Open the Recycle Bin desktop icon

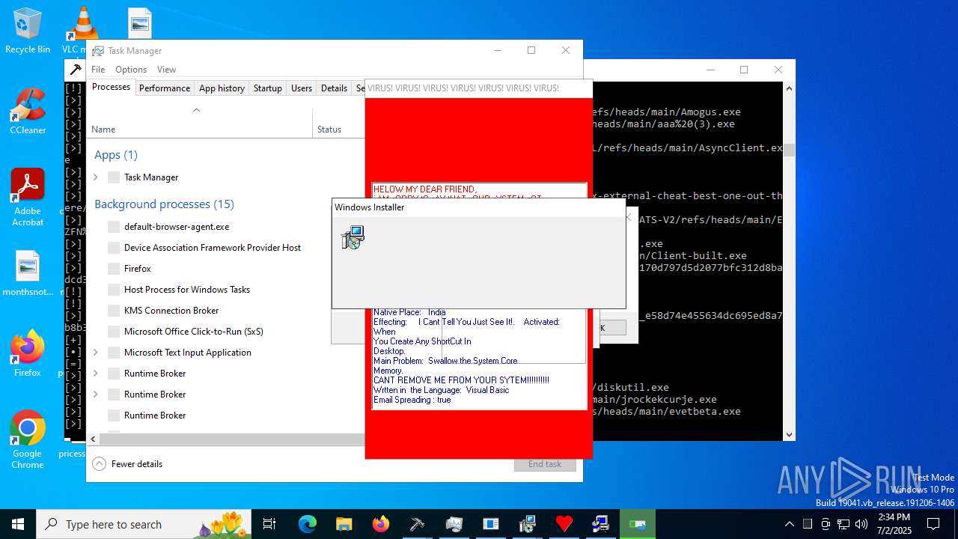coord(28,31)
